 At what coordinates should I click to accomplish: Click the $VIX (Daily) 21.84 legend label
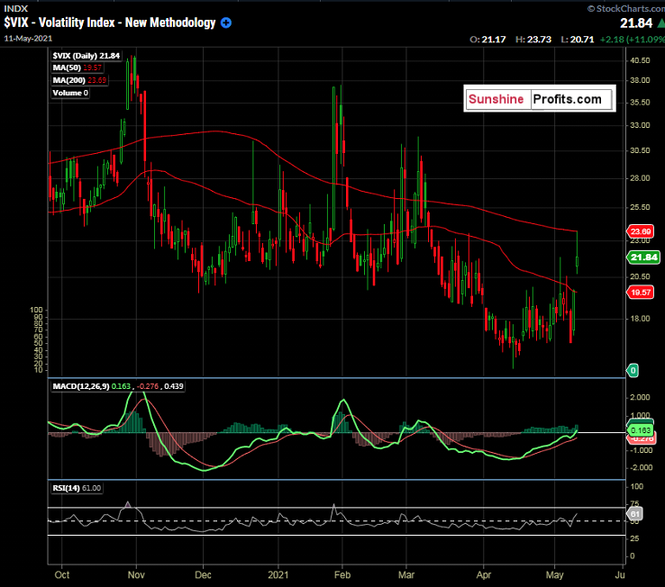87,56
